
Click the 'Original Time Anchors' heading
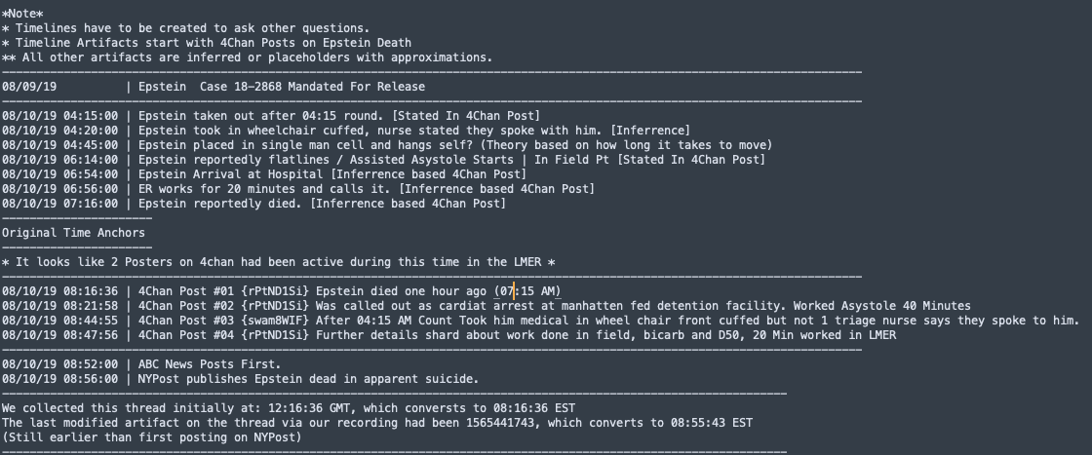pyautogui.click(x=73, y=233)
